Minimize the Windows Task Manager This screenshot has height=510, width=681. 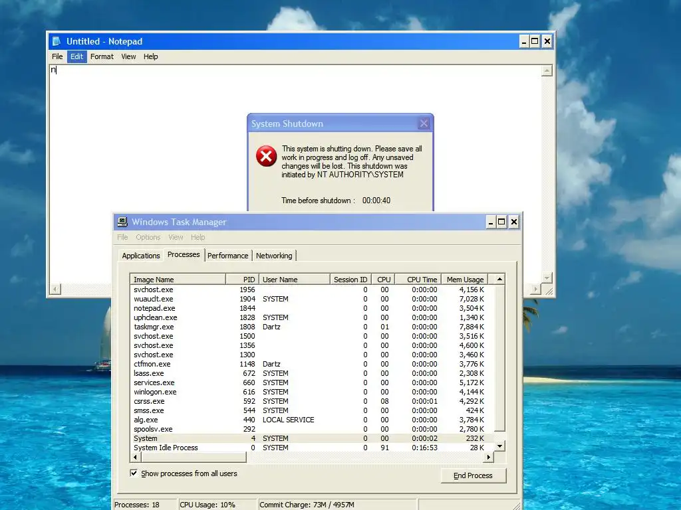(x=490, y=222)
